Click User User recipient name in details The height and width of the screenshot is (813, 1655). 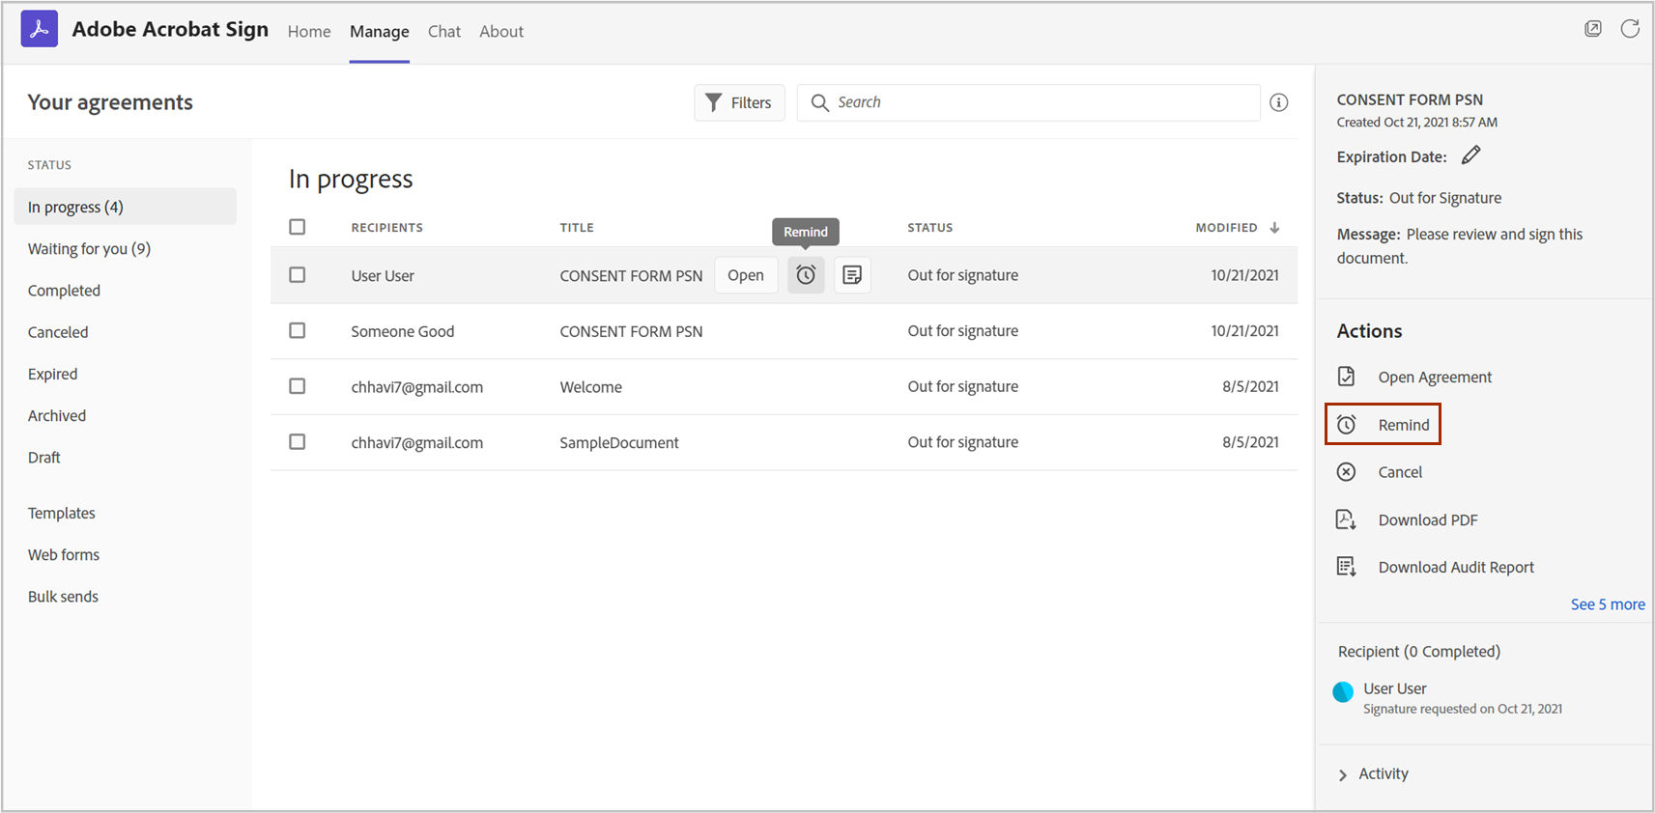[x=1395, y=688]
